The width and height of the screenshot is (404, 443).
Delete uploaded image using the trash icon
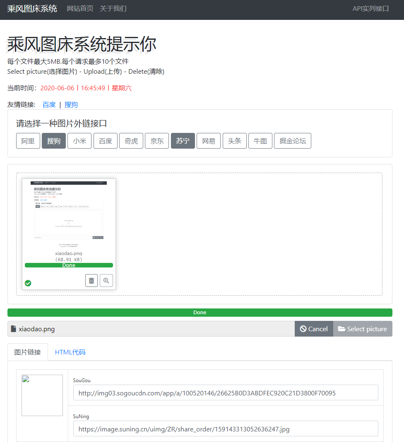tap(91, 280)
